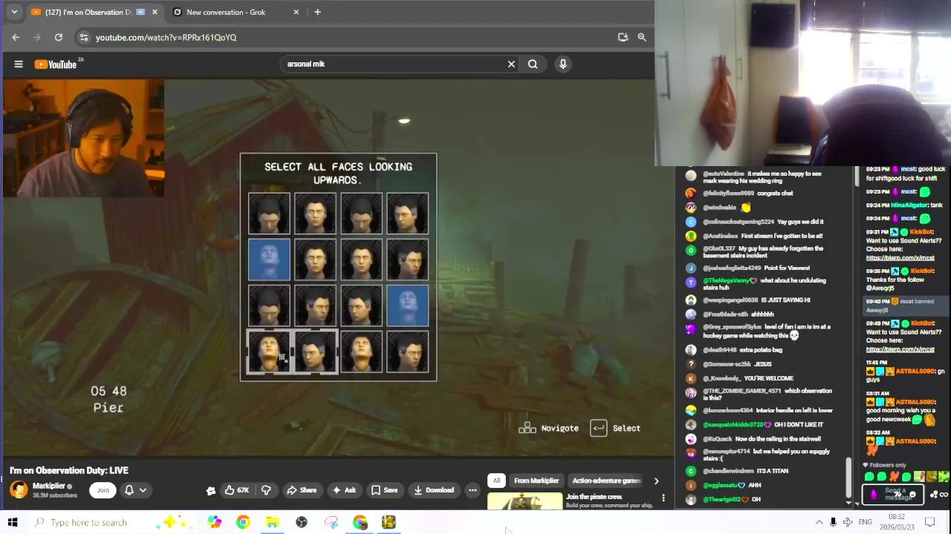Image resolution: width=951 pixels, height=534 pixels.
Task: Click the '38.5M subscribers' text
Action: pos(54,495)
